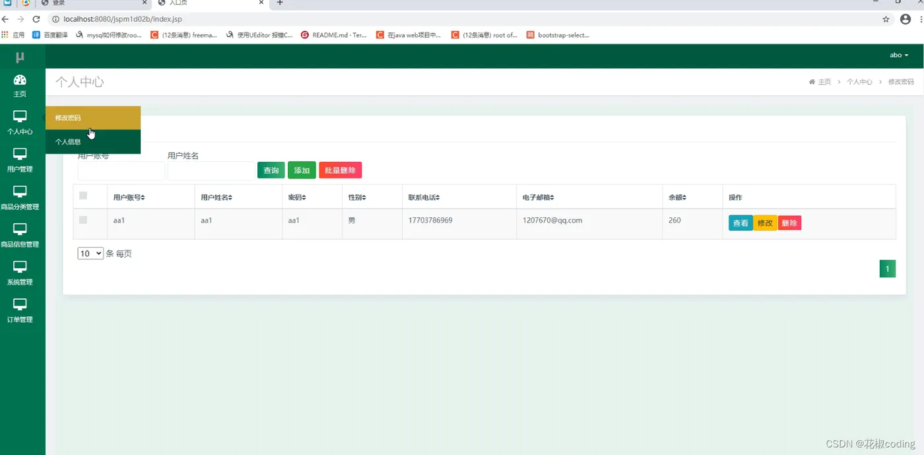Open the README.md bookmark
The image size is (924, 455).
tap(334, 35)
